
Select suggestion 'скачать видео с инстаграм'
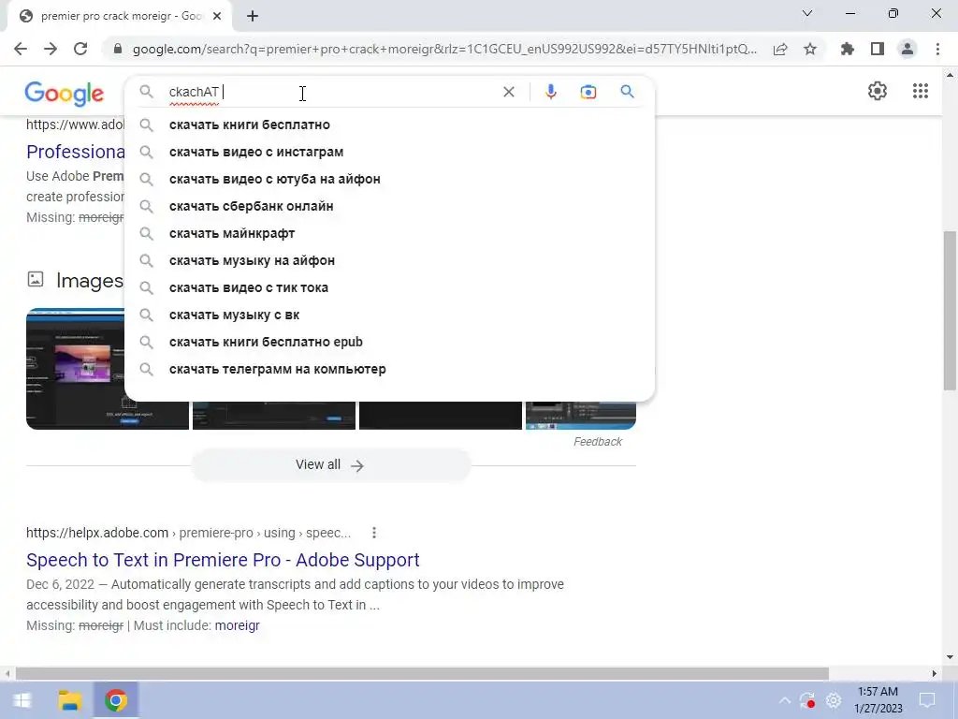pos(389,152)
